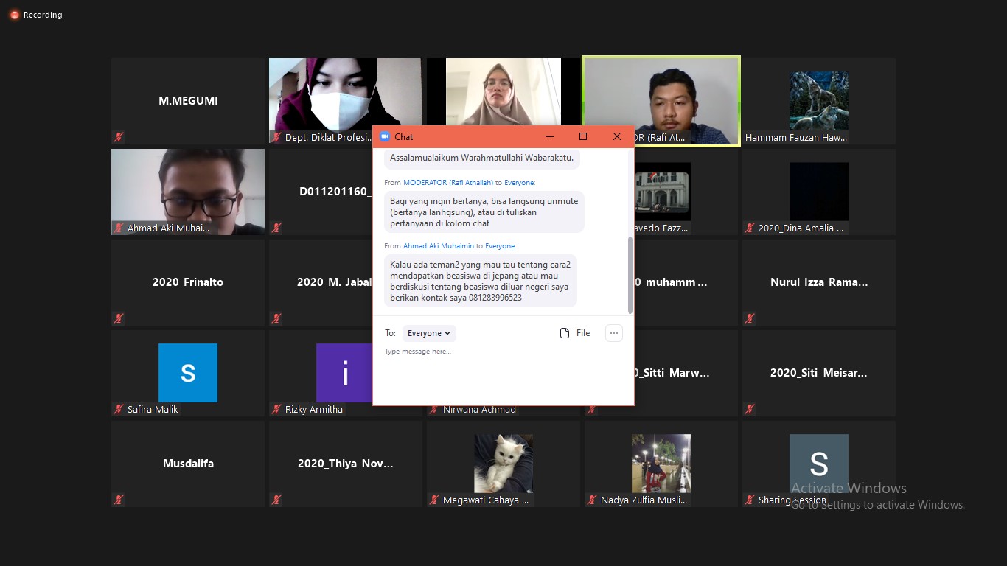Image resolution: width=1007 pixels, height=566 pixels.
Task: Click the M.MEGUMI participant name
Action: tap(188, 101)
